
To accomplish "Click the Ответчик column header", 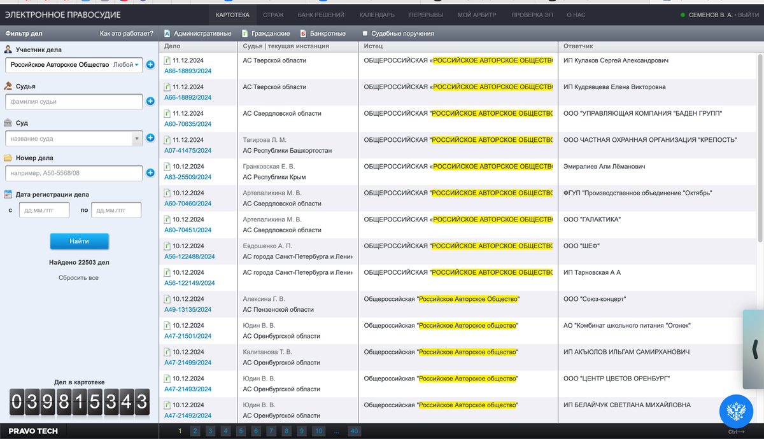I will 578,46.
